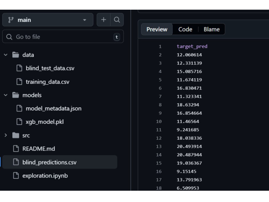Select blind_predictions.csv in file tree

coord(60,162)
